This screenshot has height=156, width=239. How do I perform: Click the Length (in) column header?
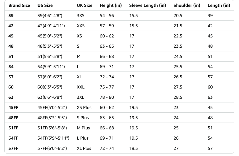219,6
